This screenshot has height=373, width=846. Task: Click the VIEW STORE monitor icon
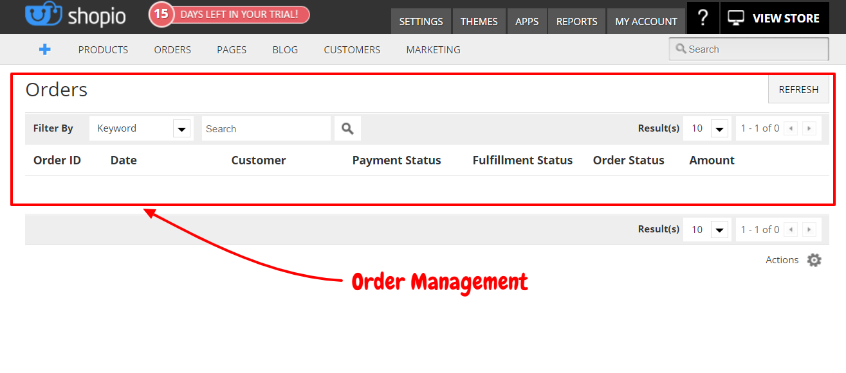point(735,17)
